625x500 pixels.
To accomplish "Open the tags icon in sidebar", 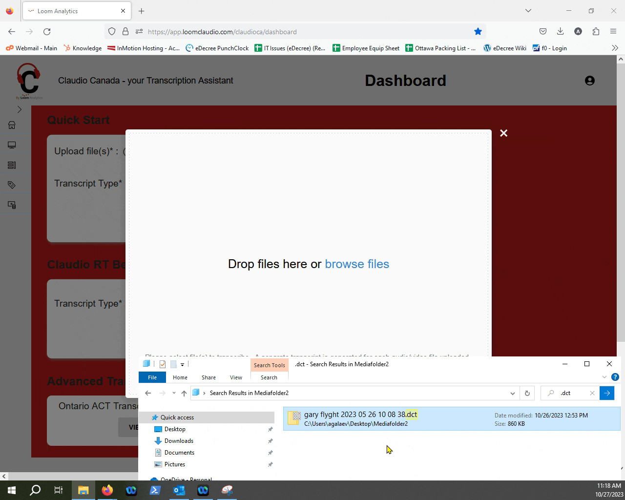I will pyautogui.click(x=12, y=185).
